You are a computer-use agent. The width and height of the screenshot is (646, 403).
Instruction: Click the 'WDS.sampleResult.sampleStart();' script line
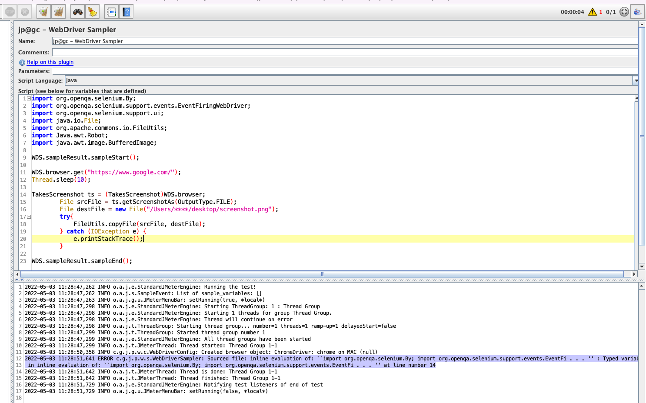[86, 157]
